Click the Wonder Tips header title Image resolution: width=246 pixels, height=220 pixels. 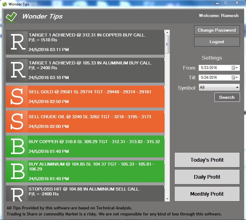(42, 16)
